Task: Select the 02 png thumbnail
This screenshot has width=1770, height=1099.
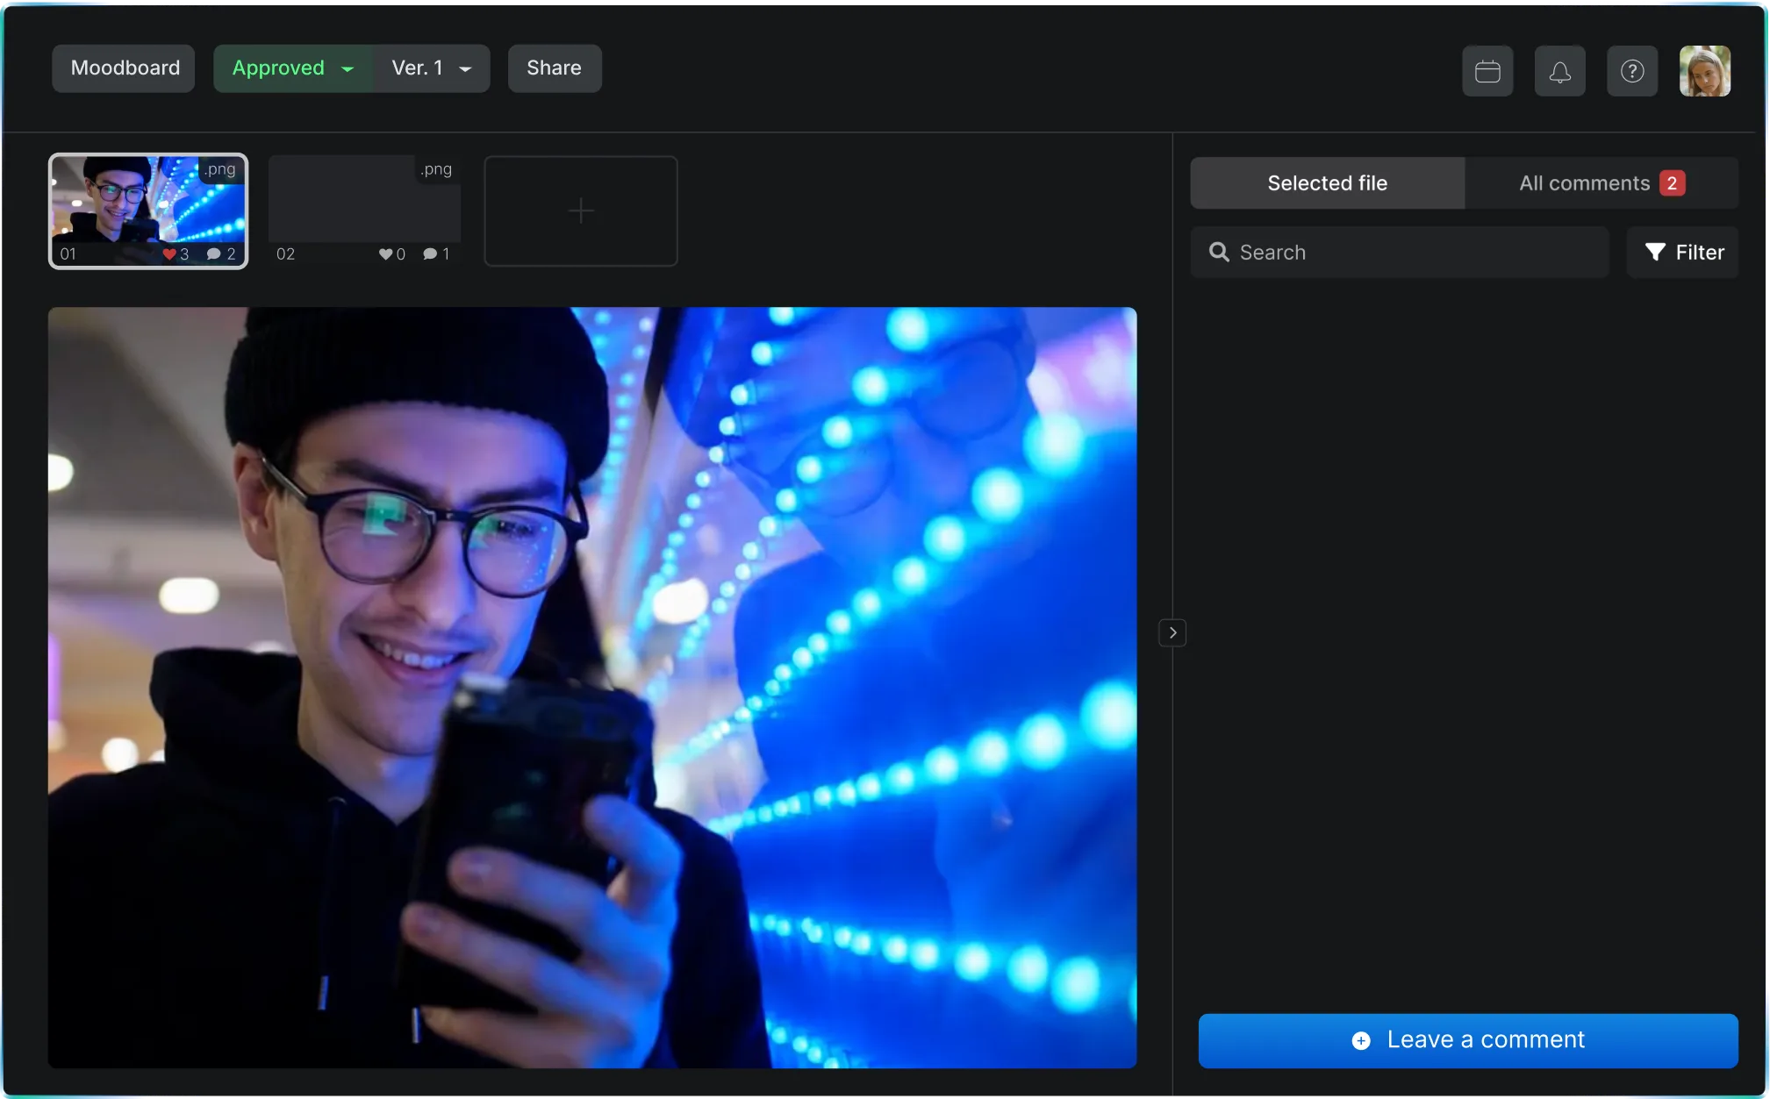Action: (x=364, y=202)
